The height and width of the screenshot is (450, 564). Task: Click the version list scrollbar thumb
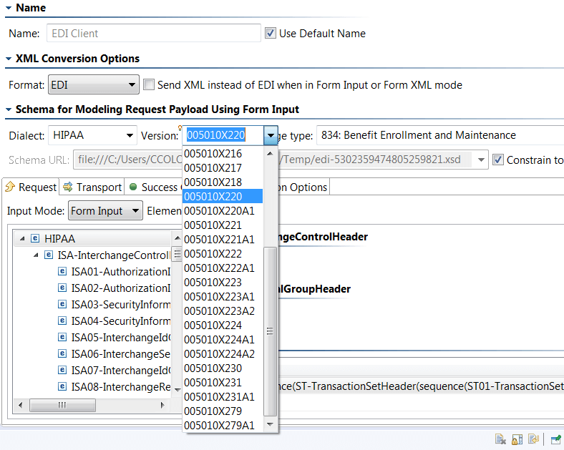(x=270, y=331)
